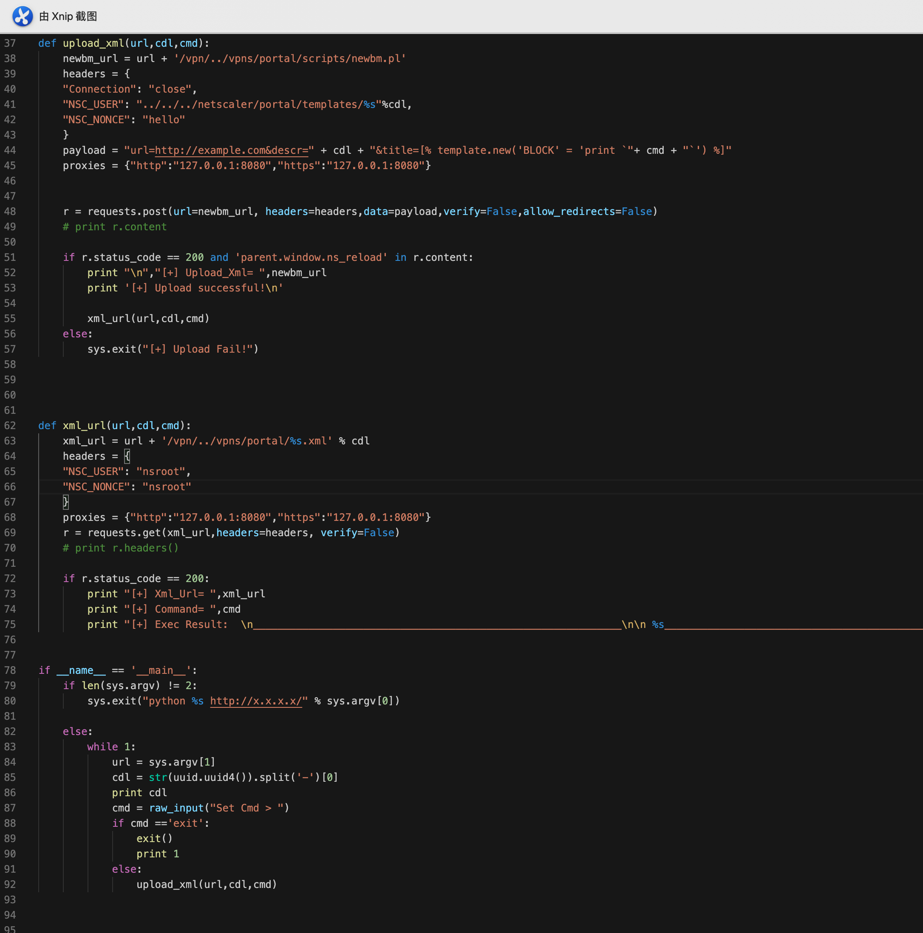The height and width of the screenshot is (933, 923).
Task: Click line number 78 in the gutter
Action: pos(10,670)
